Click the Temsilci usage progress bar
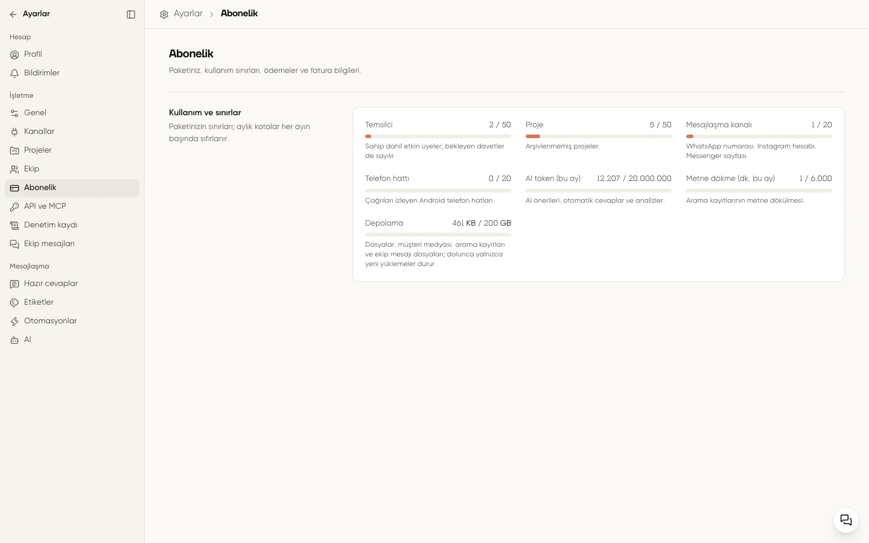Viewport: 869px width, 543px height. click(x=438, y=136)
